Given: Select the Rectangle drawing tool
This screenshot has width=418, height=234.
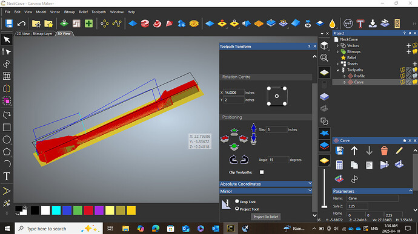Looking at the screenshot, I should tap(7, 127).
